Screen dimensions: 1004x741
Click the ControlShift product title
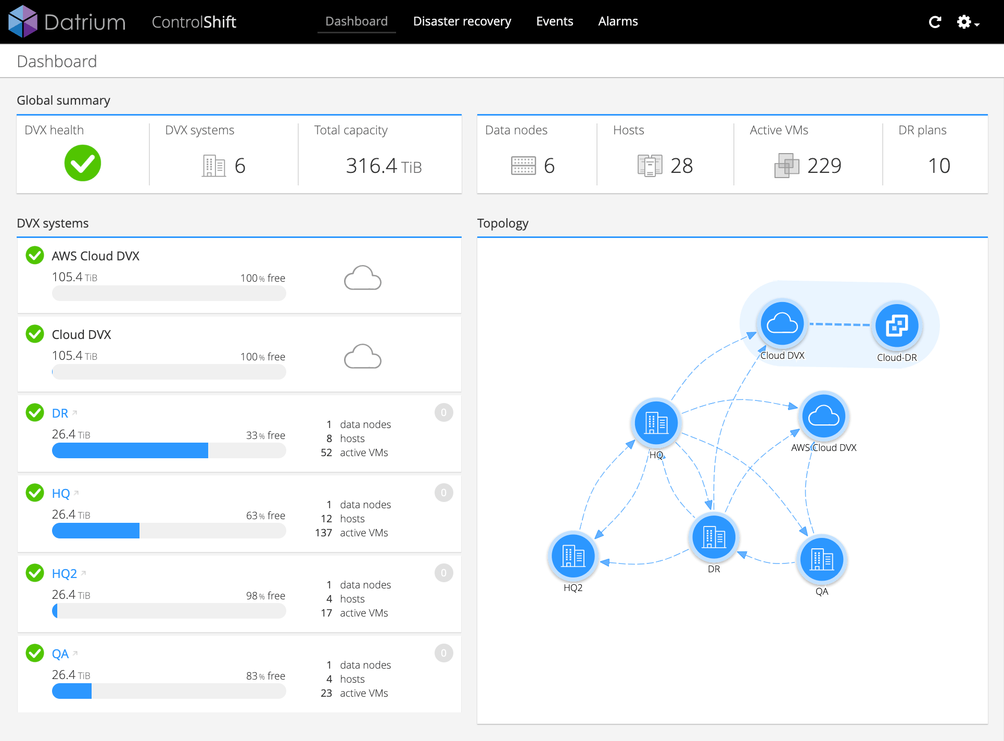click(194, 22)
